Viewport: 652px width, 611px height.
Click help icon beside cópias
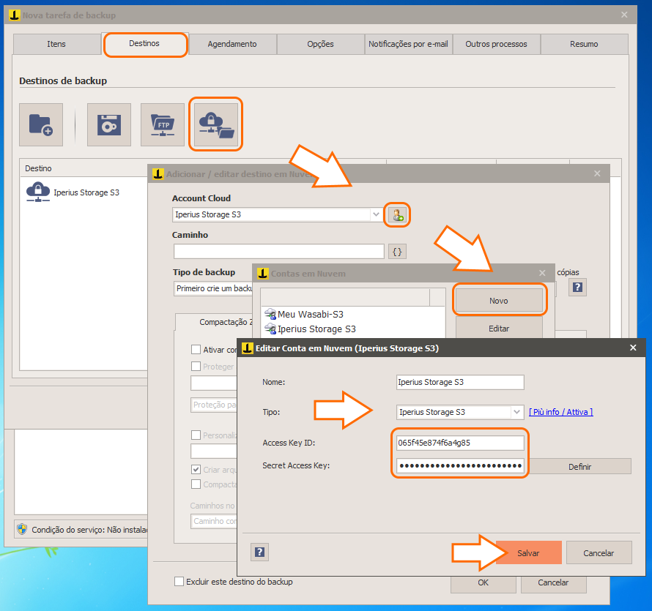[577, 288]
